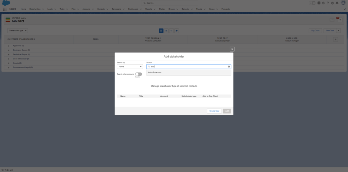Expand the User Influencer (0) row
This screenshot has width=348, height=172.
pos(9,59)
